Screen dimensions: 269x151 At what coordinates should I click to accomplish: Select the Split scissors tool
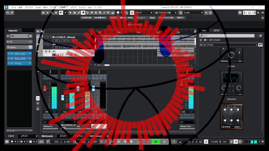point(87,13)
